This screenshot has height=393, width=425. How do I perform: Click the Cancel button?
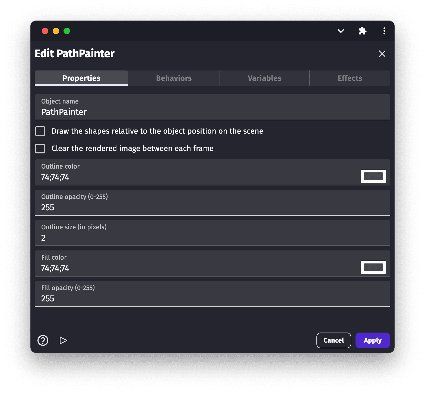coord(334,340)
